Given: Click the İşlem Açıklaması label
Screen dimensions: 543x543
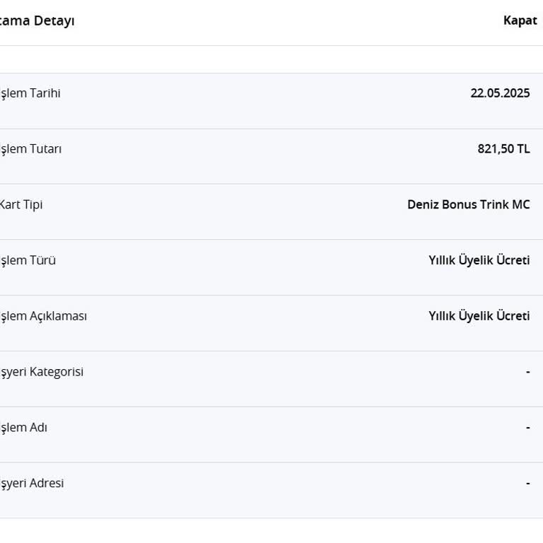Looking at the screenshot, I should [x=43, y=316].
